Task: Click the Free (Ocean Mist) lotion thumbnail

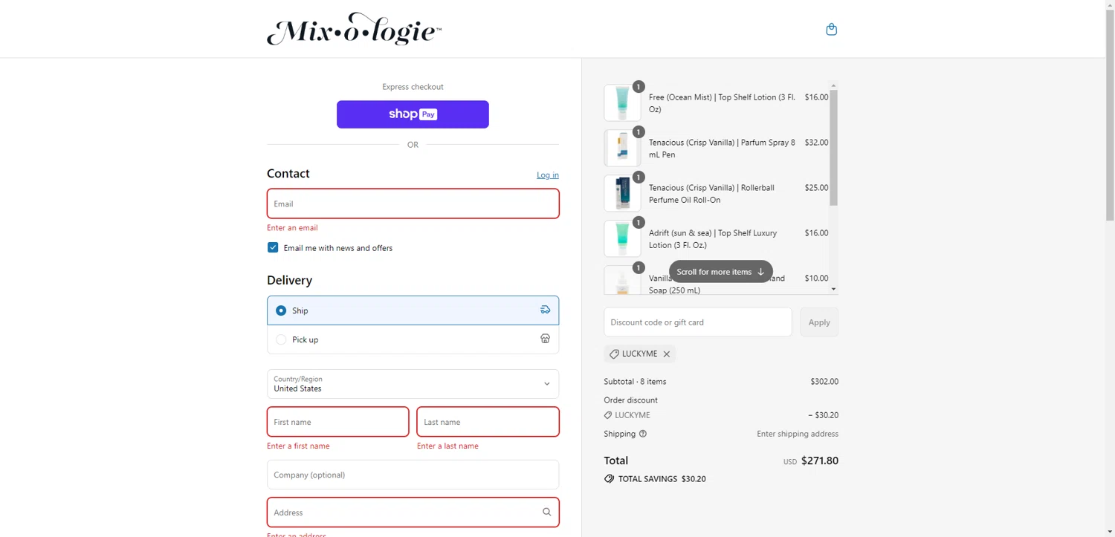Action: tap(622, 102)
